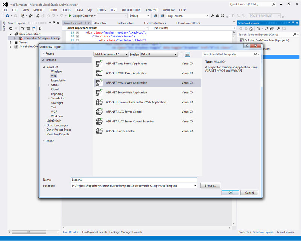This screenshot has width=301, height=241.
Task: Open the ARCHITECTURE menu
Action: [131, 10]
